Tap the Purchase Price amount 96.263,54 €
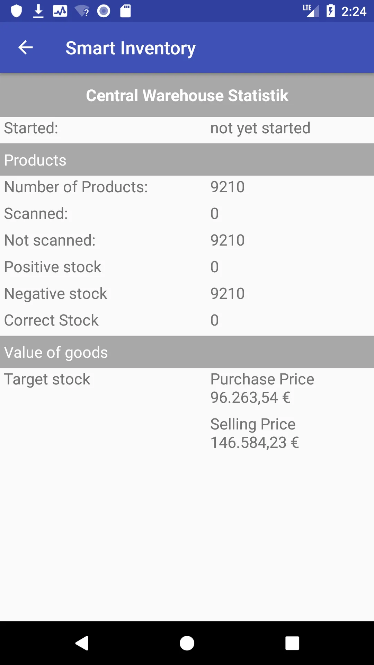This screenshot has width=374, height=665. [x=250, y=397]
